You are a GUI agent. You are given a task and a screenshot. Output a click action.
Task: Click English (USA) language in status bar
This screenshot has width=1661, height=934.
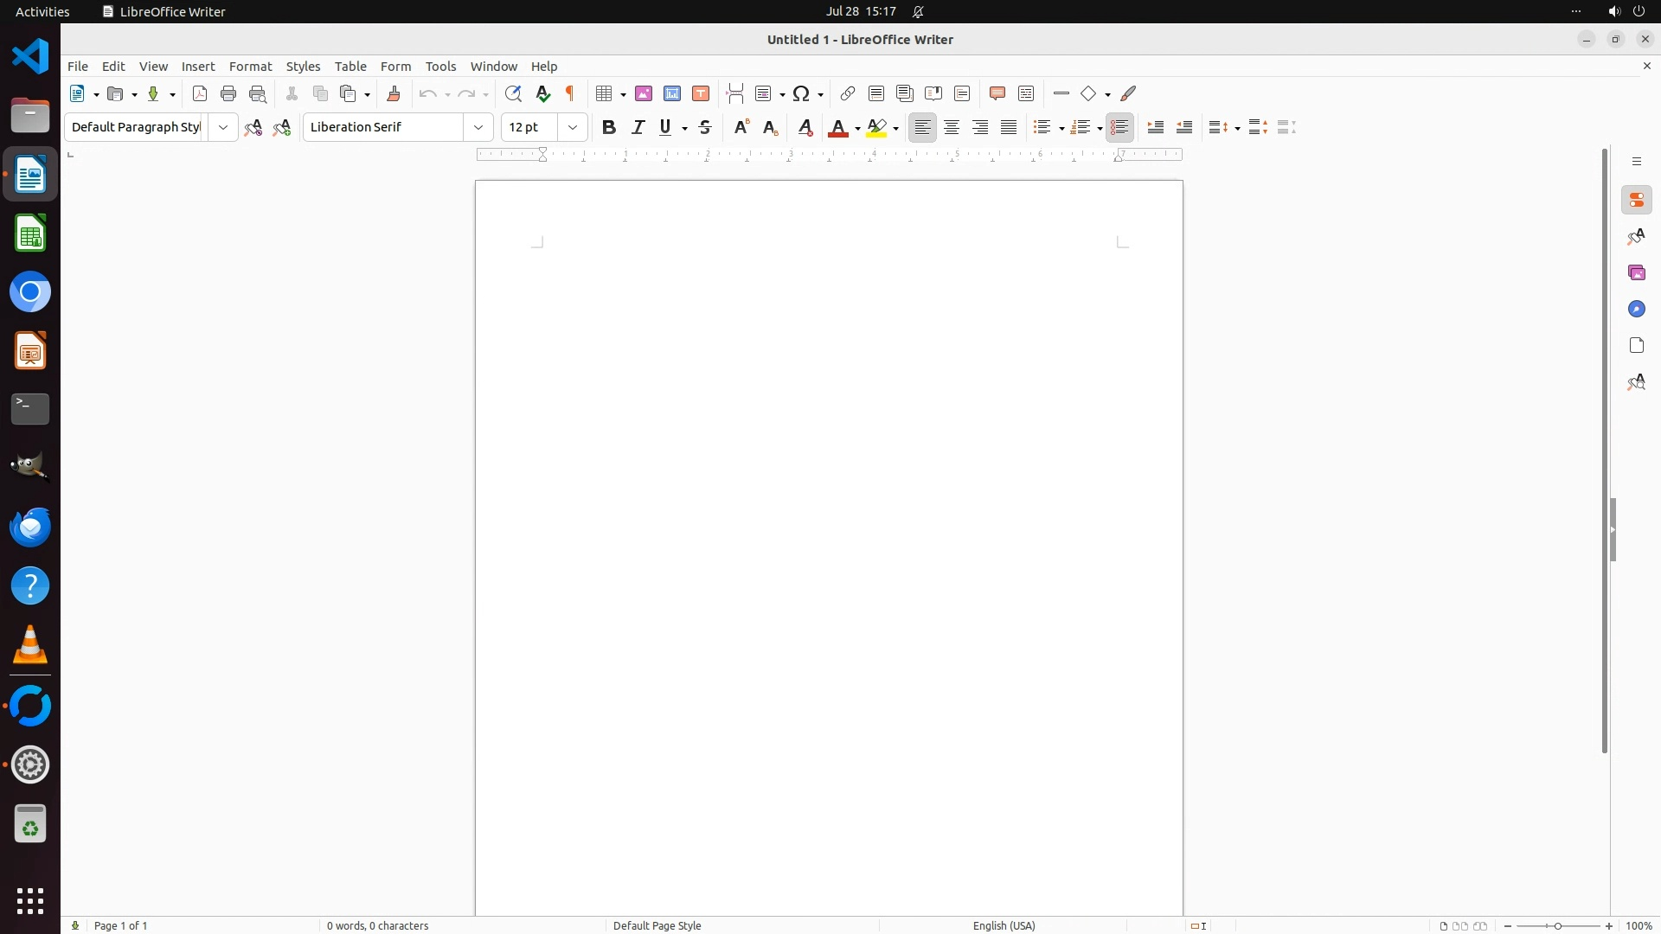click(x=1004, y=925)
